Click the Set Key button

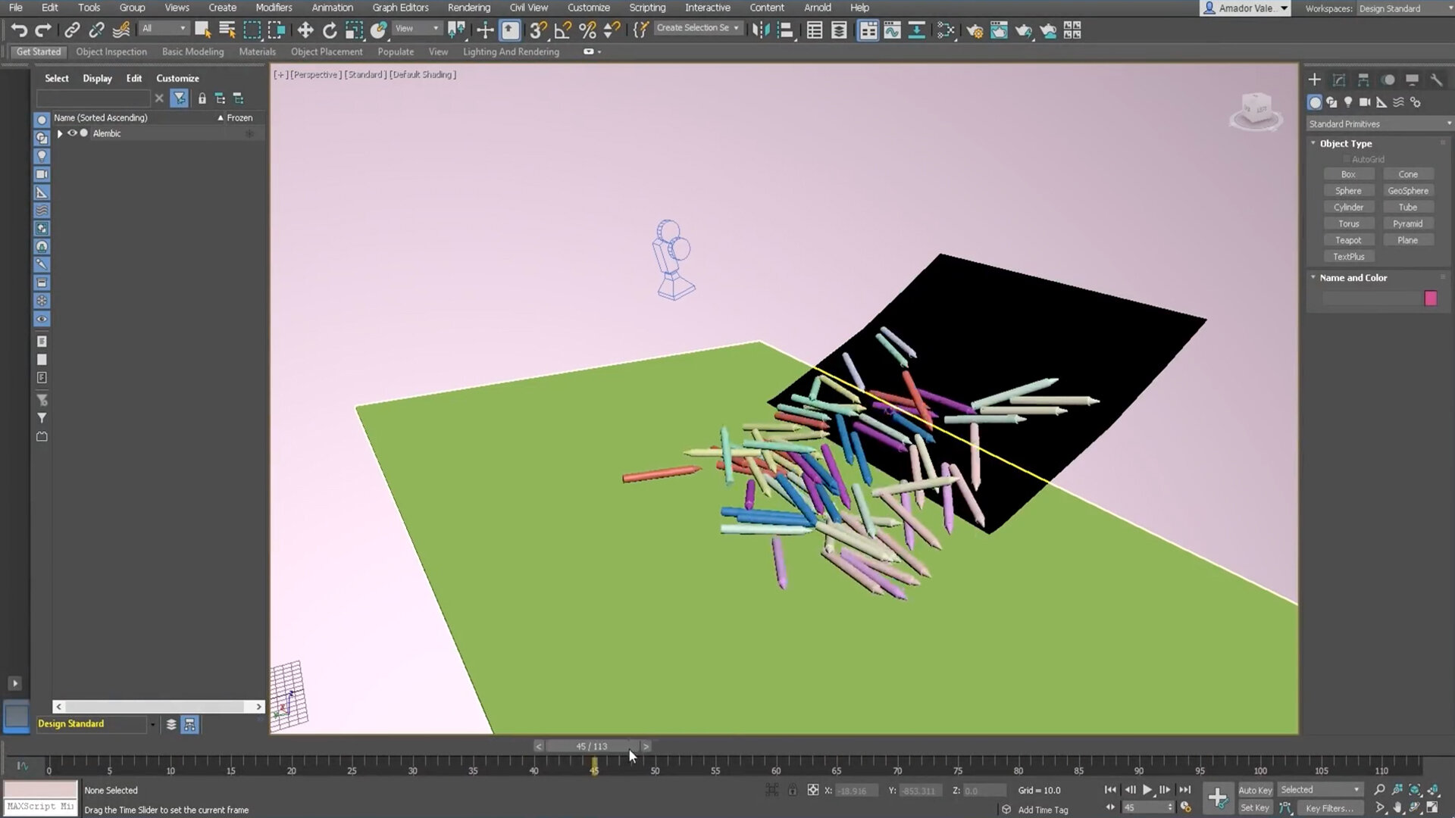[1254, 807]
